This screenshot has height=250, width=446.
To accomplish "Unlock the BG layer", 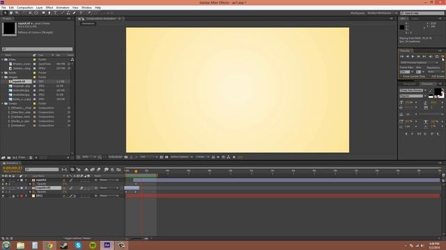I will [13, 196].
